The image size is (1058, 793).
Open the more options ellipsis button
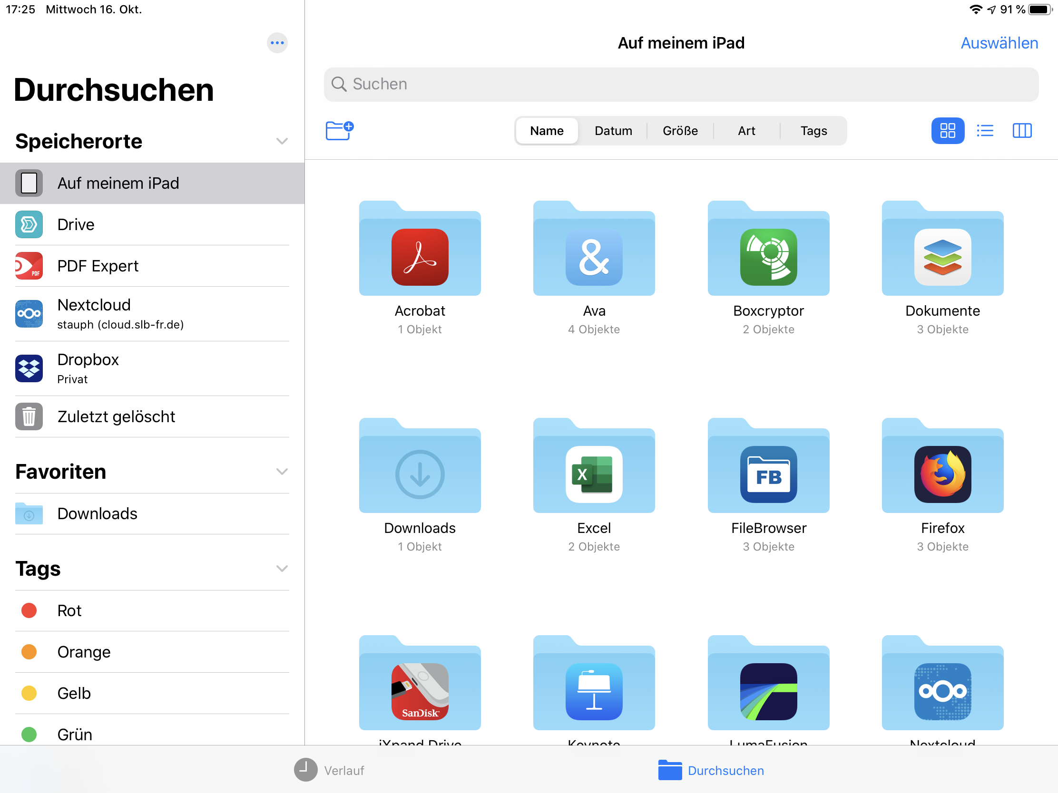tap(277, 43)
